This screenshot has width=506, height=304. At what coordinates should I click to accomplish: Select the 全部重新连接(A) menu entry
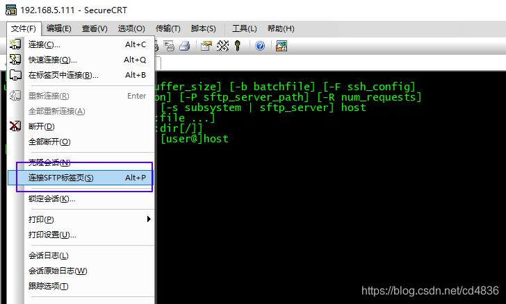coord(81,111)
